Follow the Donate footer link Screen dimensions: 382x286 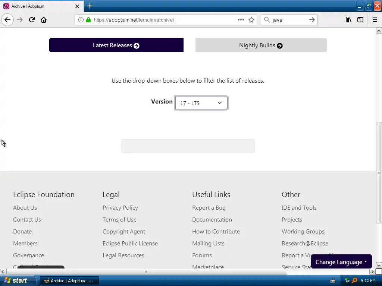tap(22, 232)
